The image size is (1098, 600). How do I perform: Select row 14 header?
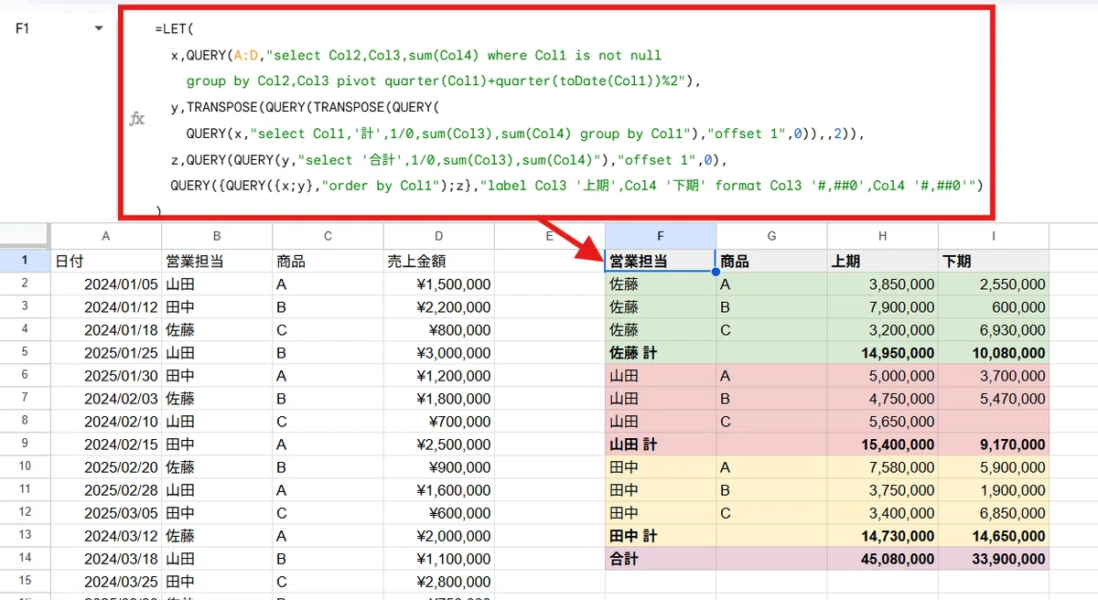coord(25,558)
